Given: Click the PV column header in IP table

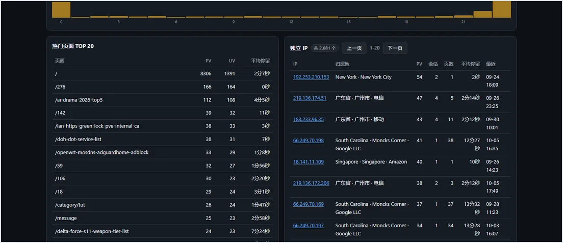Looking at the screenshot, I should tap(419, 64).
